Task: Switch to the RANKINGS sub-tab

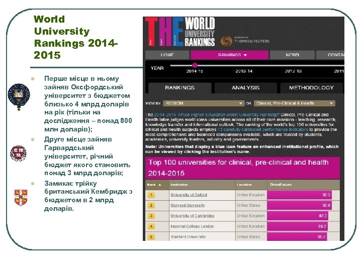Action: [179, 88]
